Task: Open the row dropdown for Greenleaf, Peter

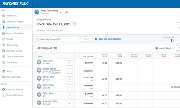Action: [70, 104]
